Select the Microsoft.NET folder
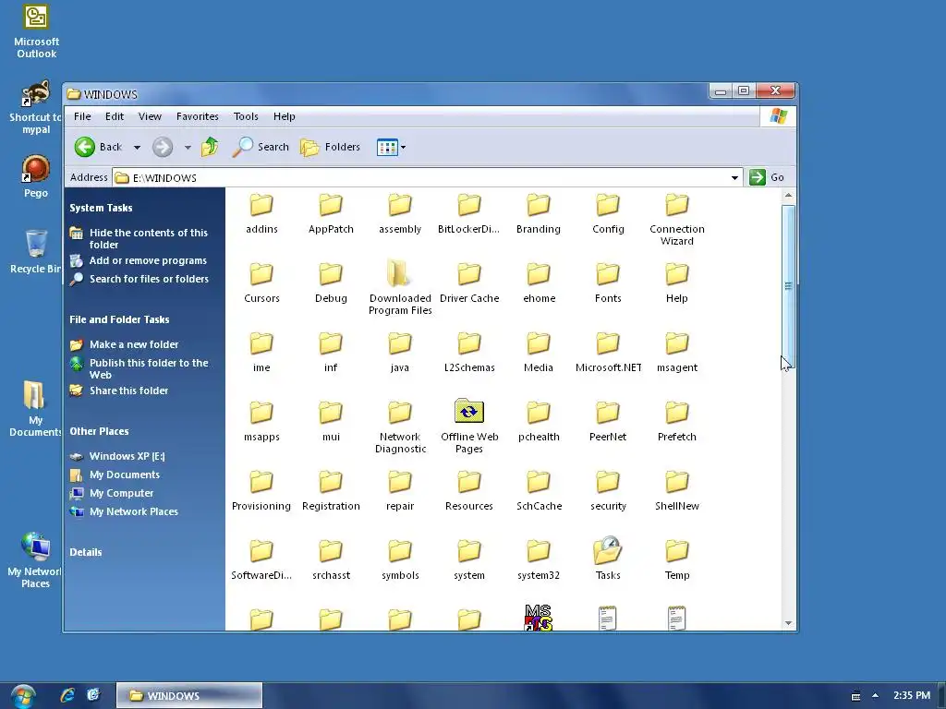The width and height of the screenshot is (946, 709). pyautogui.click(x=608, y=352)
